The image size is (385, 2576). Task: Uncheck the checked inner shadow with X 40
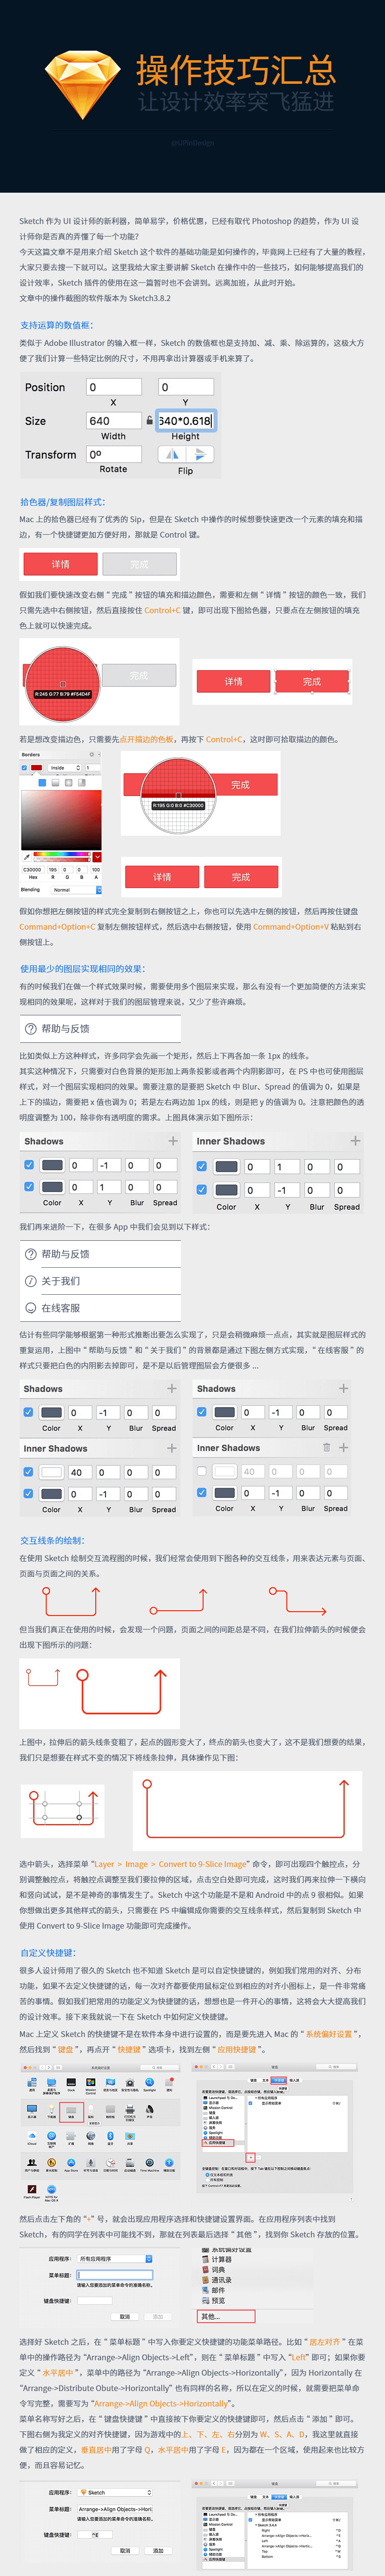28,1472
